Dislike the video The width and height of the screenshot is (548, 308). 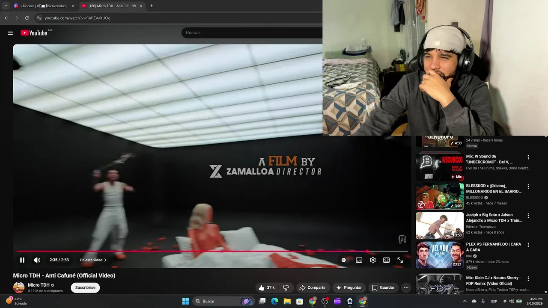pos(286,288)
